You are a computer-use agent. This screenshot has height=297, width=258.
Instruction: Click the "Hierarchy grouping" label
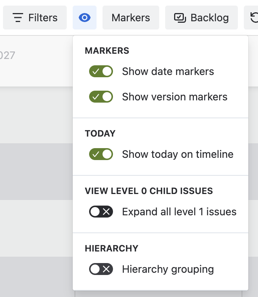coord(168,269)
